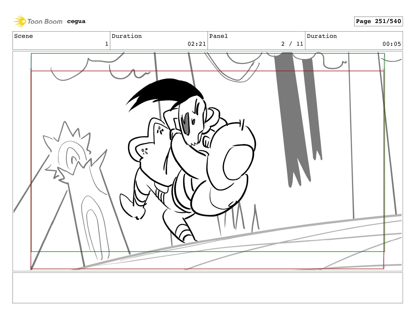Click the 'Panel' header label

[x=219, y=36]
